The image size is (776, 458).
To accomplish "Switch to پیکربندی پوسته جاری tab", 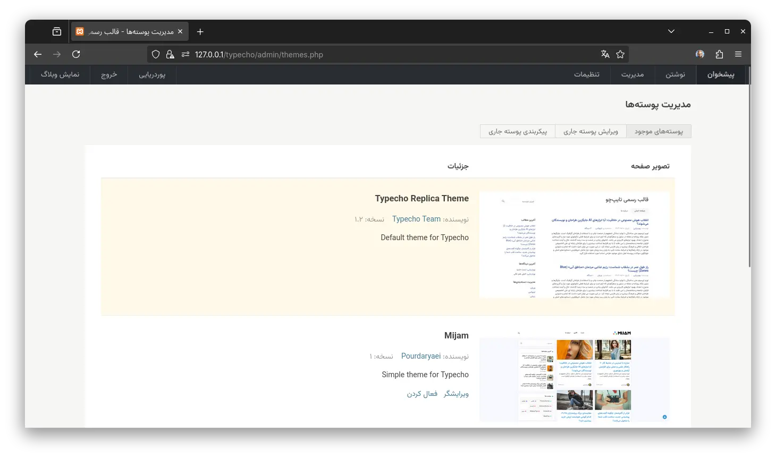I will point(518,131).
